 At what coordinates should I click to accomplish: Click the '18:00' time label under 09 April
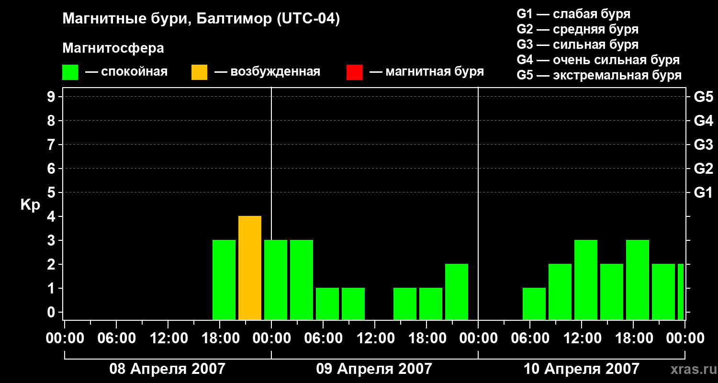(x=427, y=338)
